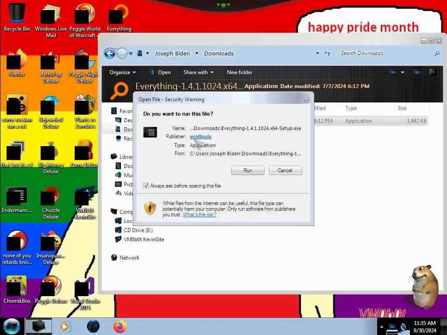447x335 pixels.
Task: Open Firefox from the taskbar
Action: [x=120, y=326]
